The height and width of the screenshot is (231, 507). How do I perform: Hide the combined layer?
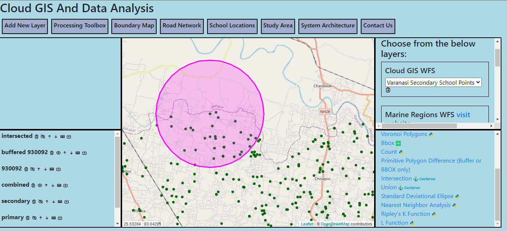pos(40,185)
